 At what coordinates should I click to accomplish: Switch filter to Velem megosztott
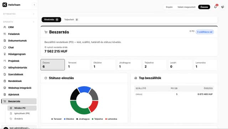tap(186, 7)
